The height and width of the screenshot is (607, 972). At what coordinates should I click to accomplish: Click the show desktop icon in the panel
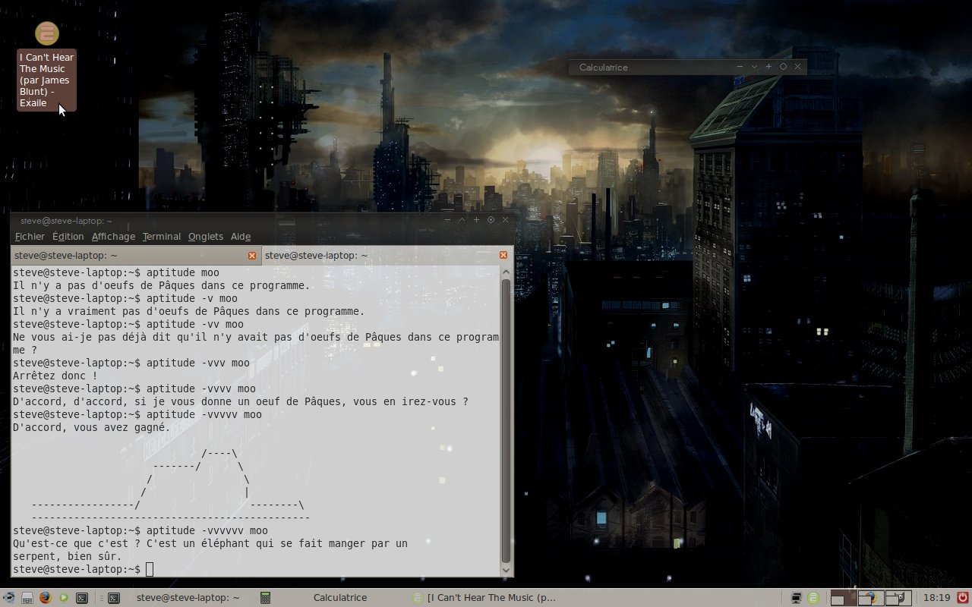[x=27, y=598]
